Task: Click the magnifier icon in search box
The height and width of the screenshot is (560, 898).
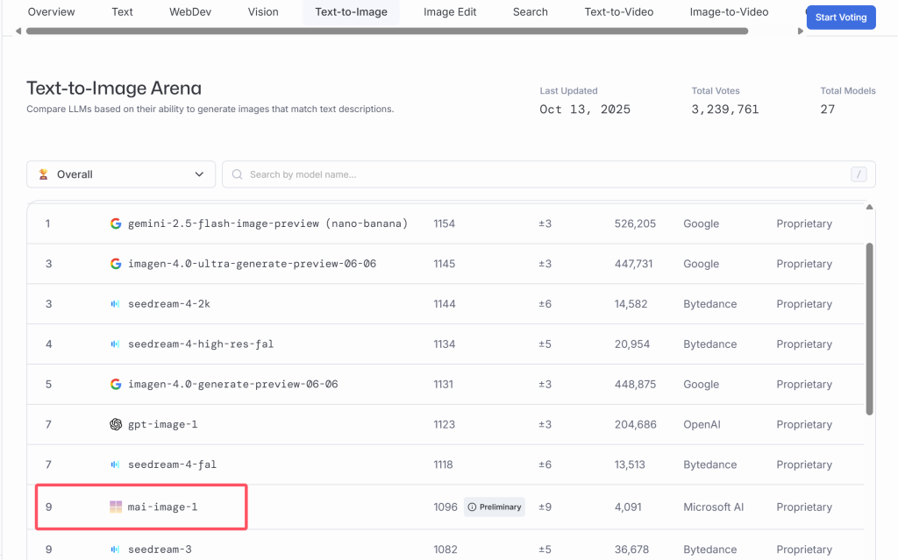Action: coord(238,174)
